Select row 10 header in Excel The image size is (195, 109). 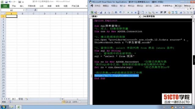click(3, 41)
